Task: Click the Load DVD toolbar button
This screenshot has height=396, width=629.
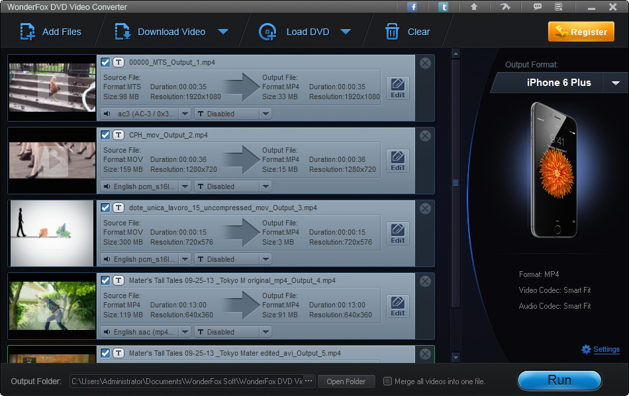Action: (x=294, y=32)
